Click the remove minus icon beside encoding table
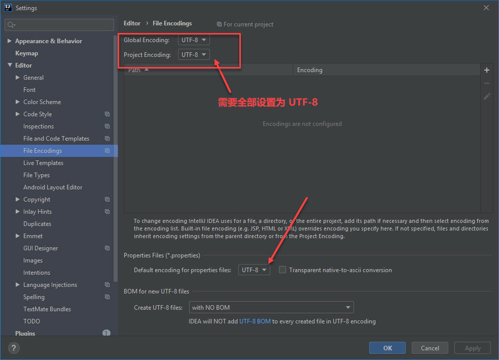 (487, 83)
